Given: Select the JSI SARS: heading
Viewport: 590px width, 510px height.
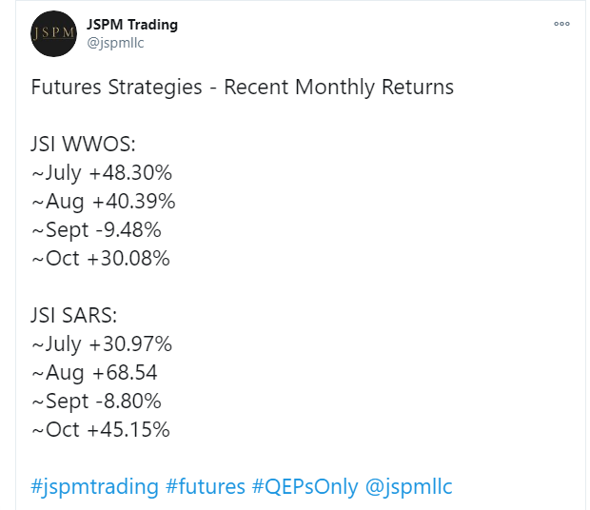Looking at the screenshot, I should (74, 316).
